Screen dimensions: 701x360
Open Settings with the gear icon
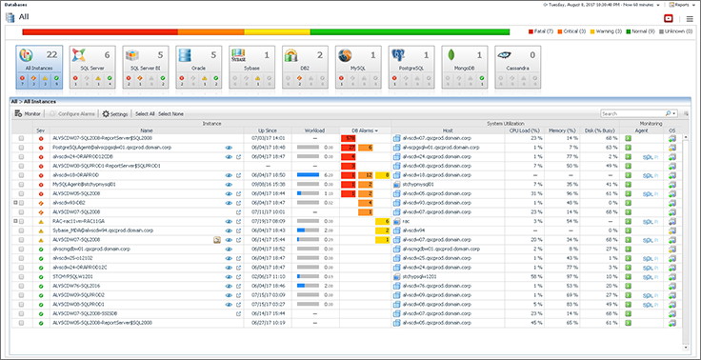(x=115, y=114)
